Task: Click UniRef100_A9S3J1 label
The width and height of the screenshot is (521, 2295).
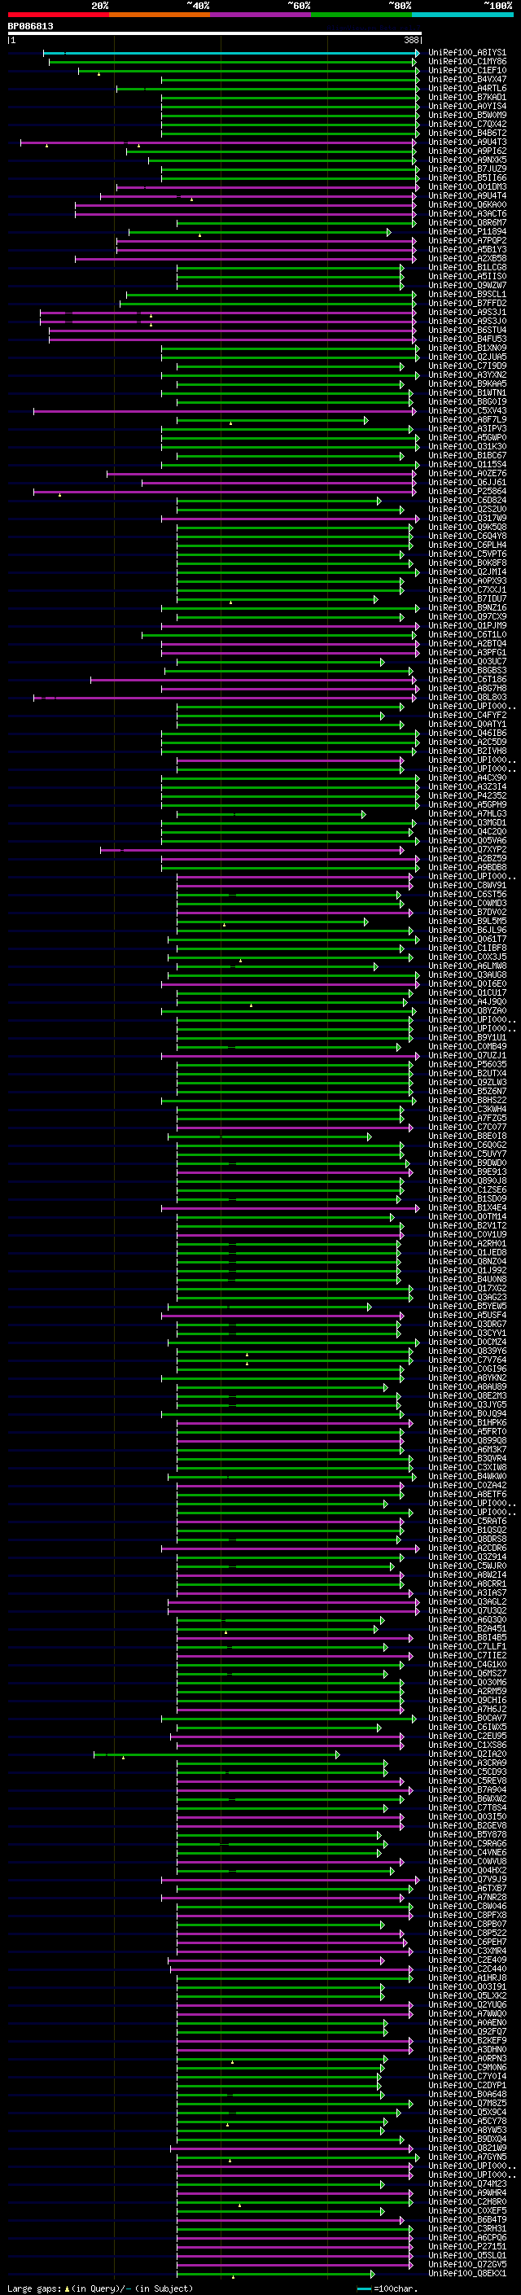Action: 466,313
